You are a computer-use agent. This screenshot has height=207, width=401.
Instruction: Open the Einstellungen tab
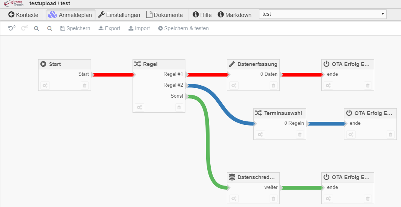[x=119, y=15]
